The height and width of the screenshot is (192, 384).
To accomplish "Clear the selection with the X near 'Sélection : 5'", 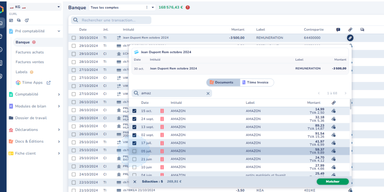I will click(135, 182).
